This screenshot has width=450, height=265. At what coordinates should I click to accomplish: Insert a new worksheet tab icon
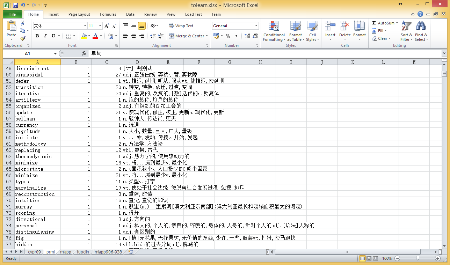coord(131,252)
